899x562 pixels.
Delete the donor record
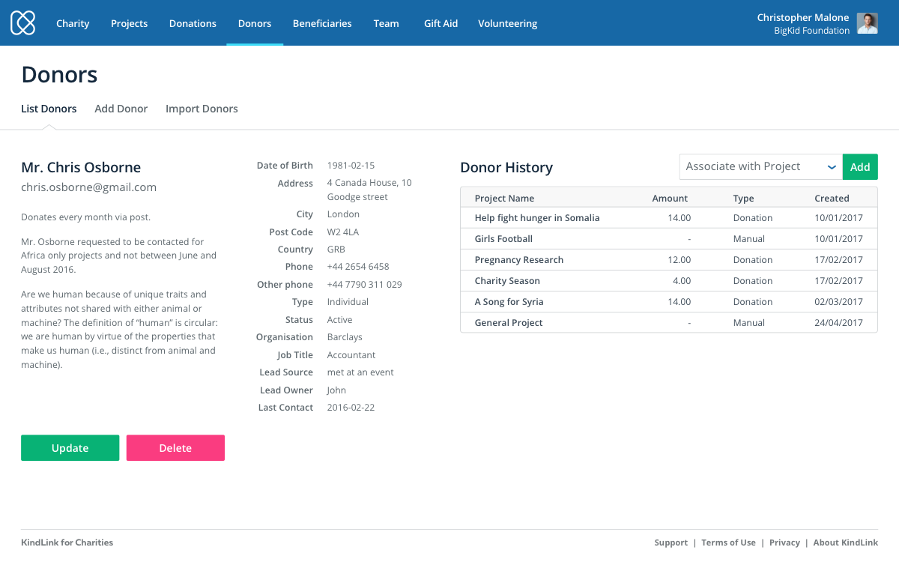pos(175,447)
